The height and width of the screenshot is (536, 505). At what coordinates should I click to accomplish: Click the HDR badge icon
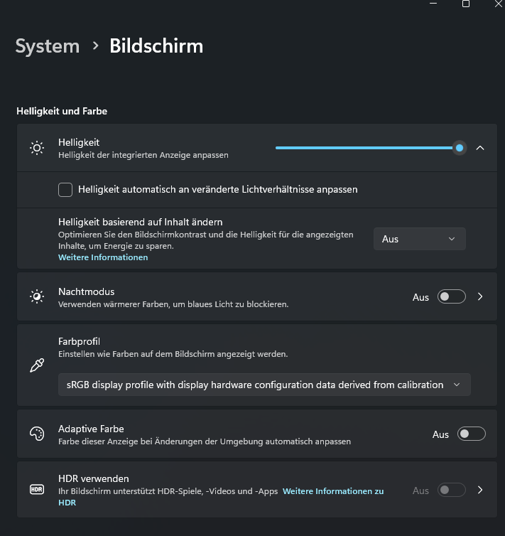point(37,490)
